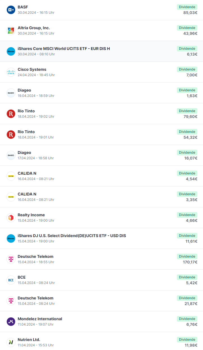
Task: Click the Realty Income logo icon
Action: coord(11,218)
